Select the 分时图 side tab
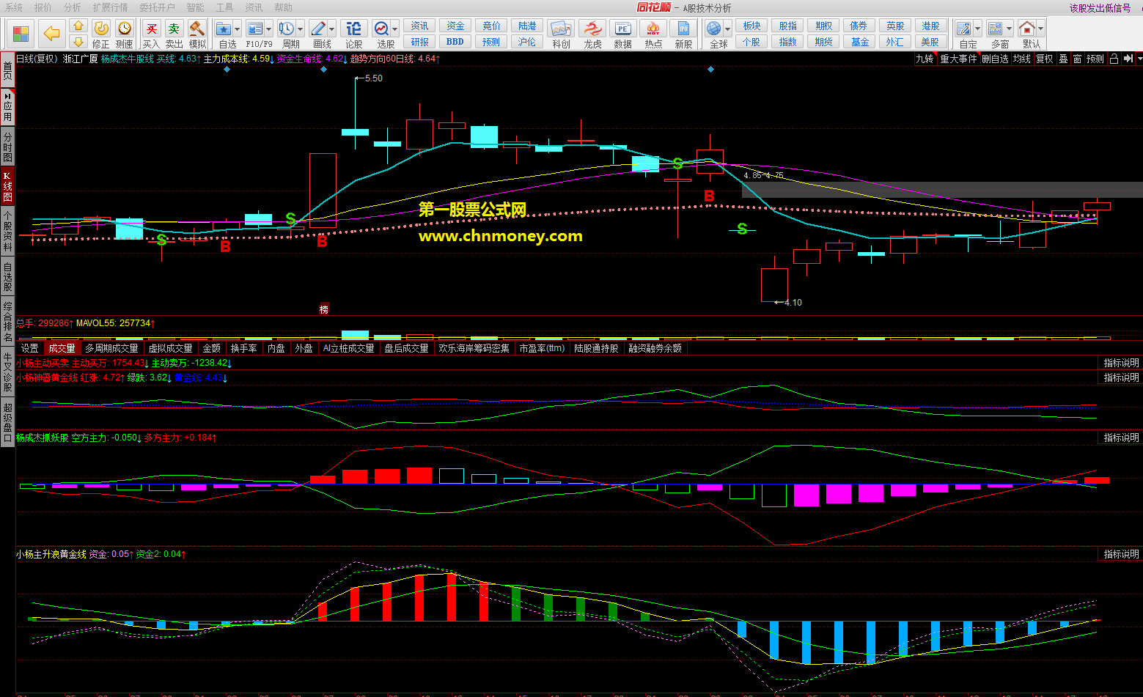 tap(7, 147)
